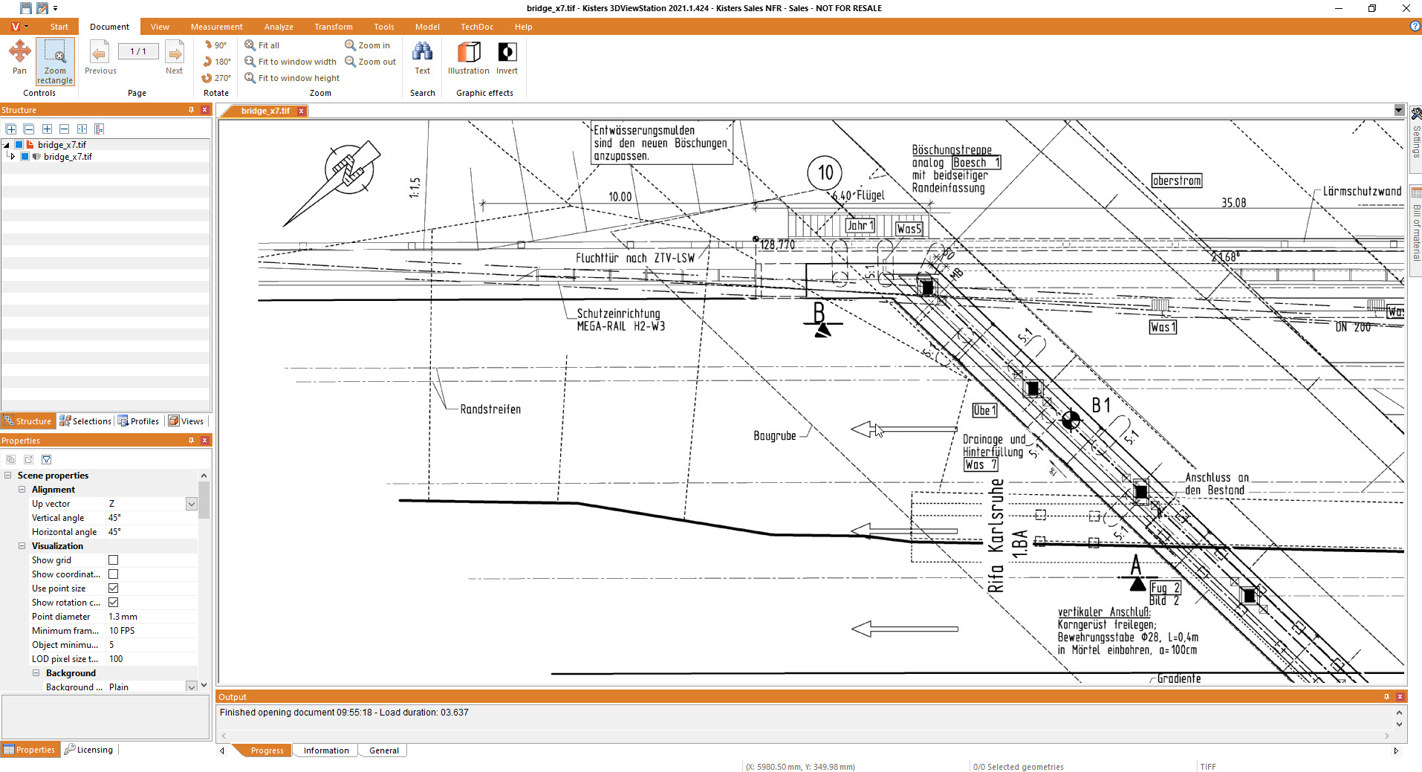Open the Background mode dropdown showing Plain
This screenshot has width=1422, height=772.
[191, 687]
